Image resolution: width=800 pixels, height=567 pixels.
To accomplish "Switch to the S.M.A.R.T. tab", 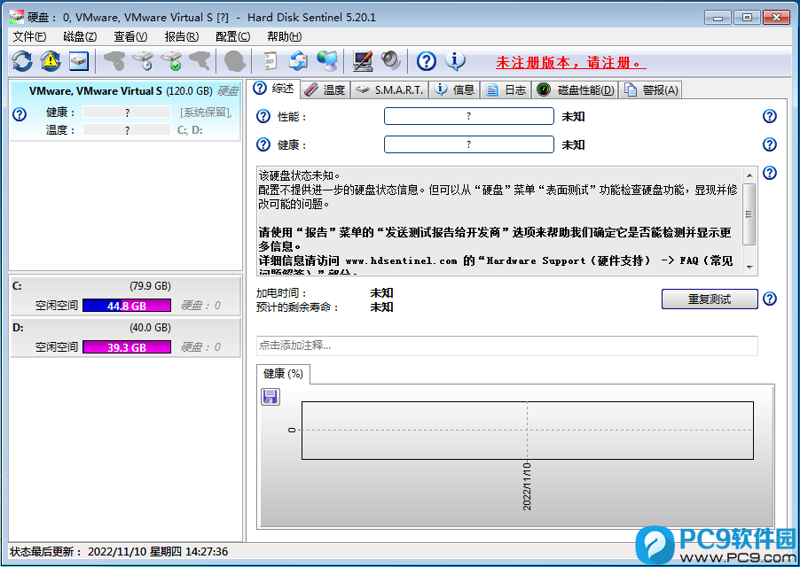I will click(x=389, y=90).
